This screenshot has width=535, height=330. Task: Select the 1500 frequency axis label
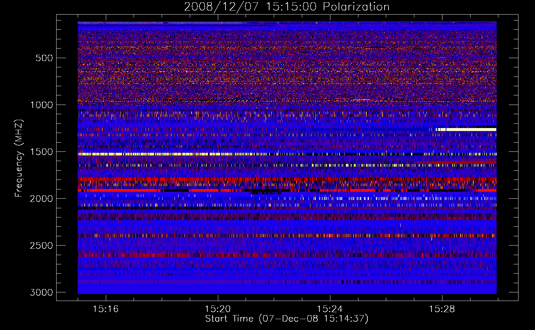pos(41,152)
